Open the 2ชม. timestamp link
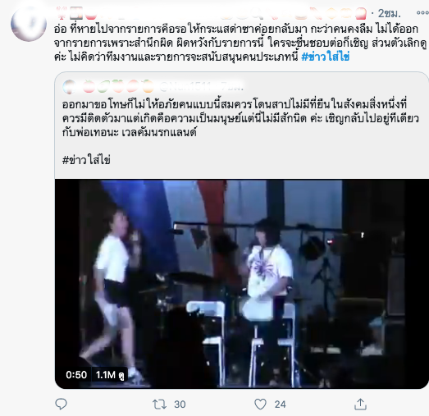The image size is (429, 416). pyautogui.click(x=390, y=13)
